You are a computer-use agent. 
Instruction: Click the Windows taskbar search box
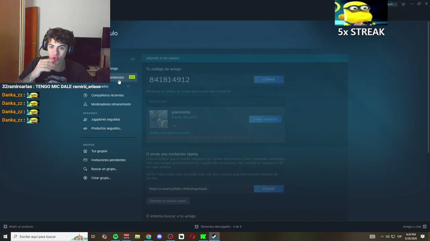[x=49, y=237]
